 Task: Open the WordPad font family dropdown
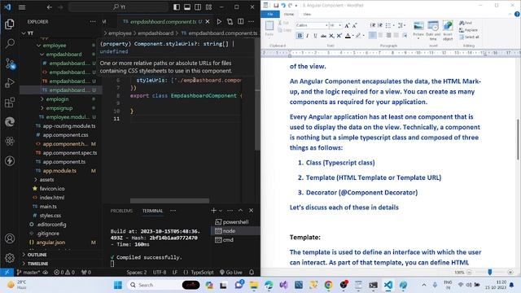(326, 25)
